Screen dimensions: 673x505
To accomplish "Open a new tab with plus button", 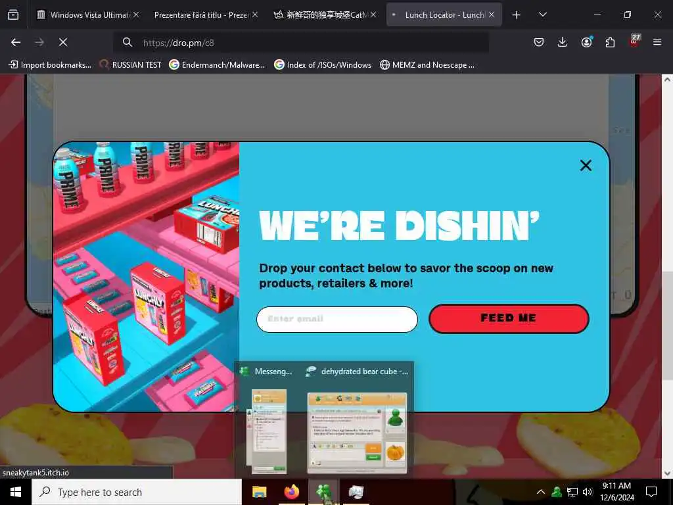I will click(517, 15).
